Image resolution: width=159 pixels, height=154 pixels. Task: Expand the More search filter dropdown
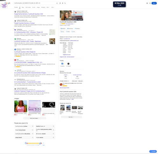pos(48,7)
